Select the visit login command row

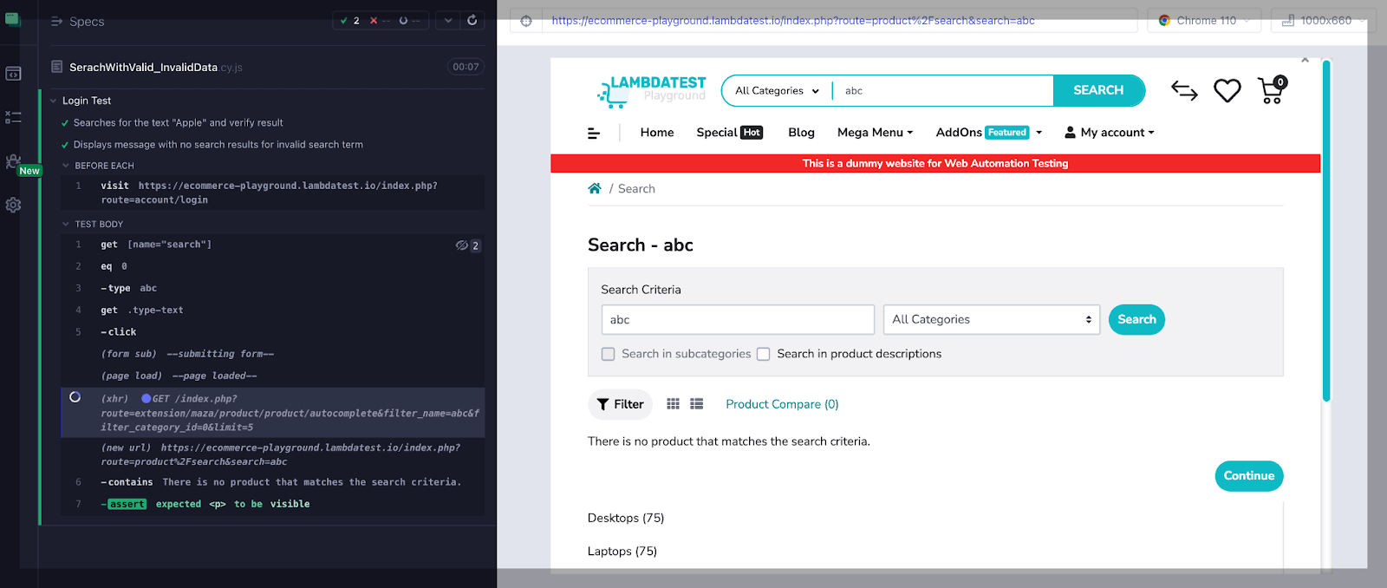point(272,193)
